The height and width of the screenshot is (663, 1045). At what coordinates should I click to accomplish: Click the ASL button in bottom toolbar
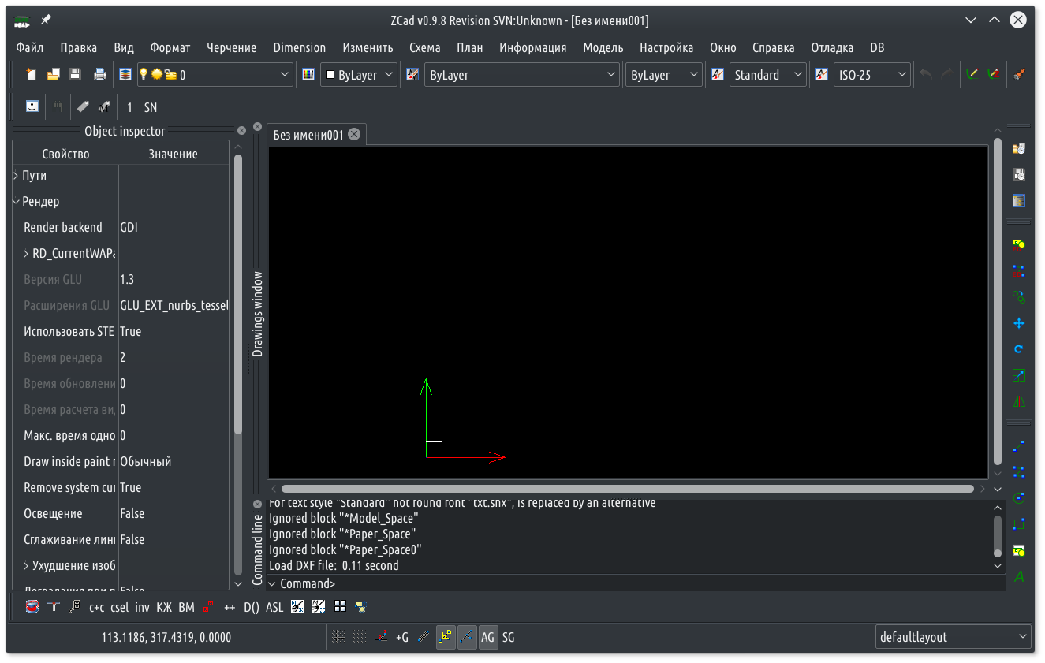coord(274,607)
